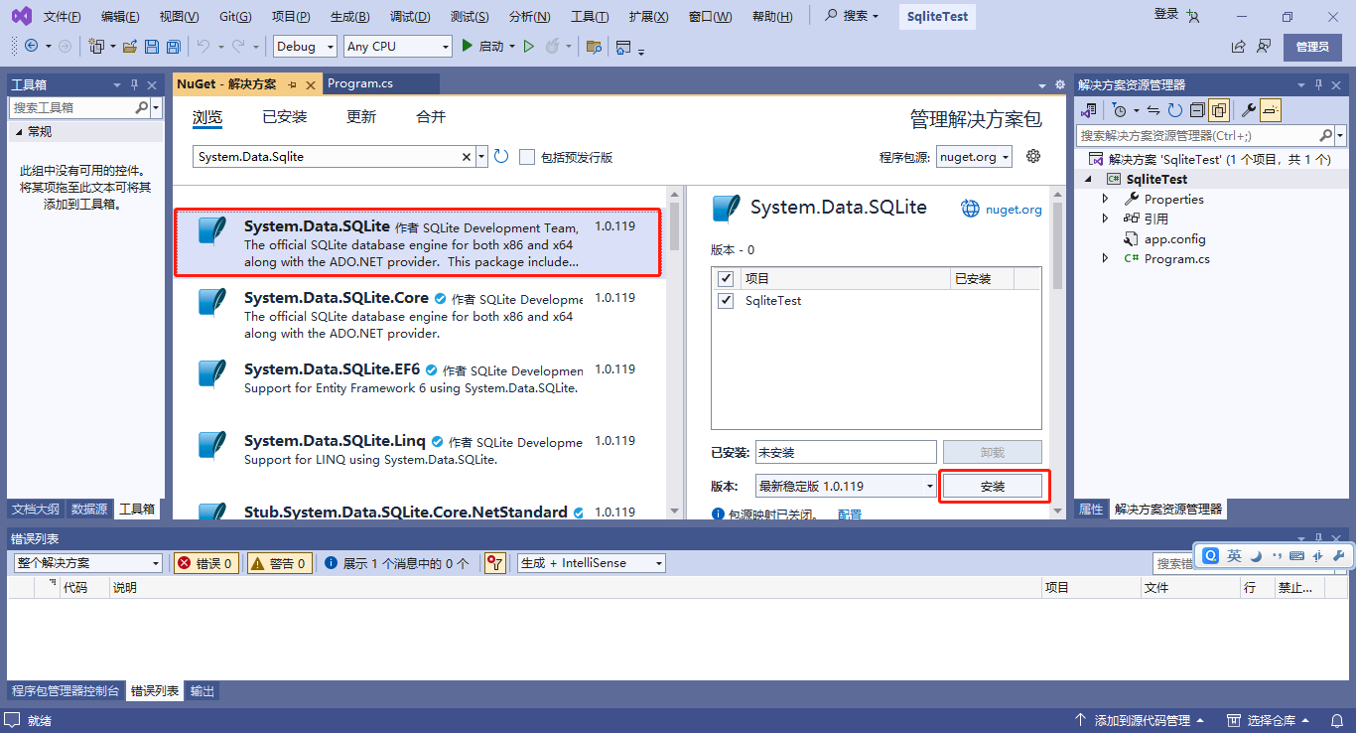Image resolution: width=1356 pixels, height=733 pixels.
Task: Switch to the 已安装 installed tab
Action: click(285, 116)
